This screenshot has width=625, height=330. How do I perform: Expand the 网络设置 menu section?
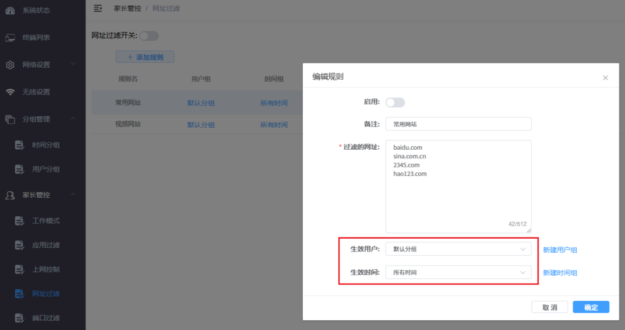[73, 64]
